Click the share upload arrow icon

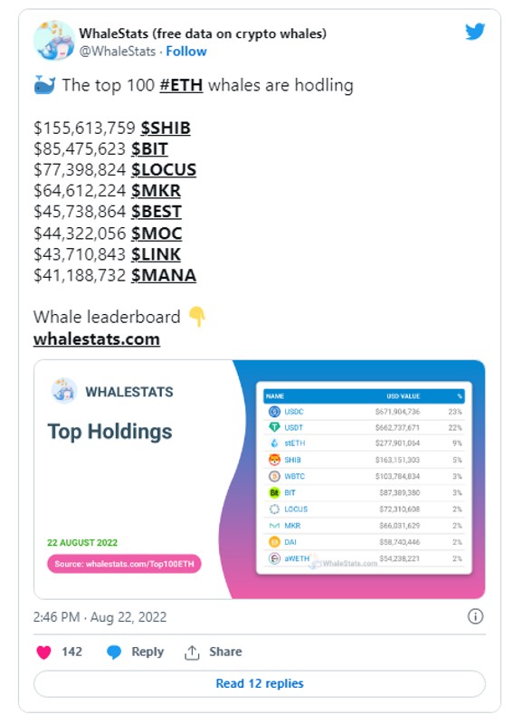click(192, 652)
